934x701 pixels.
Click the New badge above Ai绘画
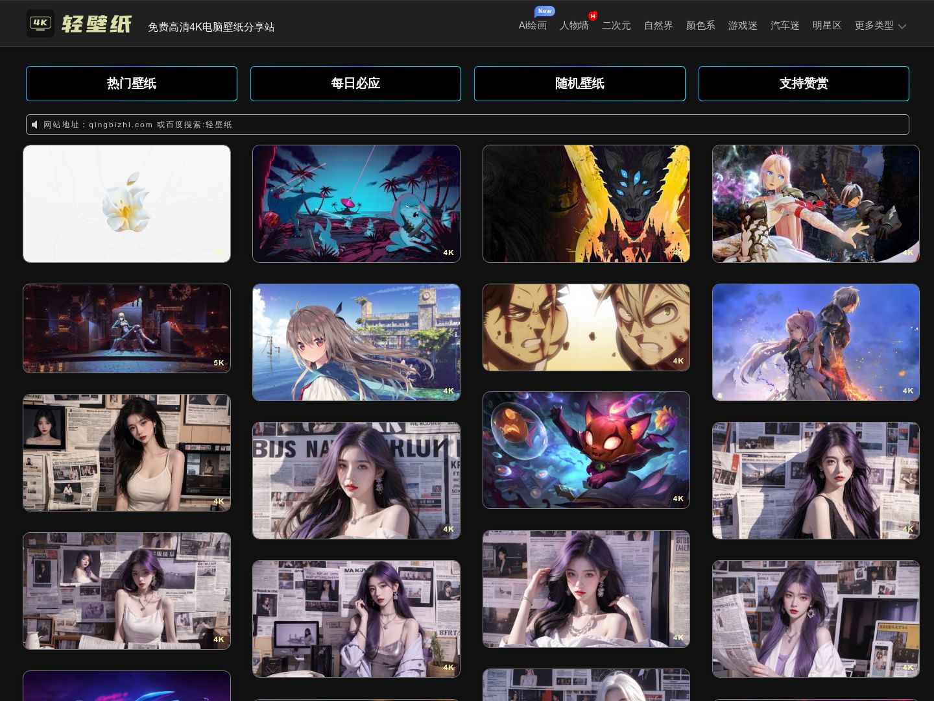click(x=545, y=11)
